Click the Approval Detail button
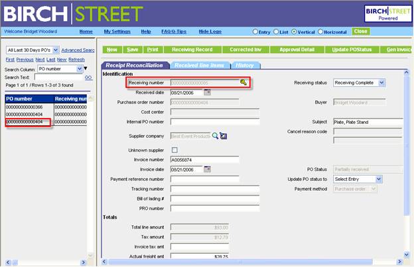Image resolution: width=414 pixels, height=267 pixels. [x=297, y=50]
